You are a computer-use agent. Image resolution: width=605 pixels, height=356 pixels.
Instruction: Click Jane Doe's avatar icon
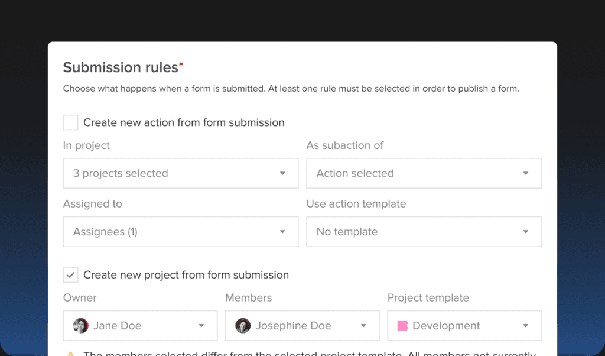80,326
